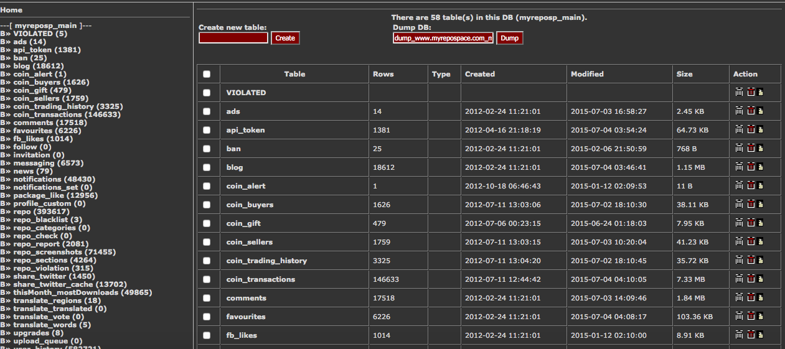The height and width of the screenshot is (349, 785).
Task: Tick the select-all checkbox in table header
Action: (207, 74)
